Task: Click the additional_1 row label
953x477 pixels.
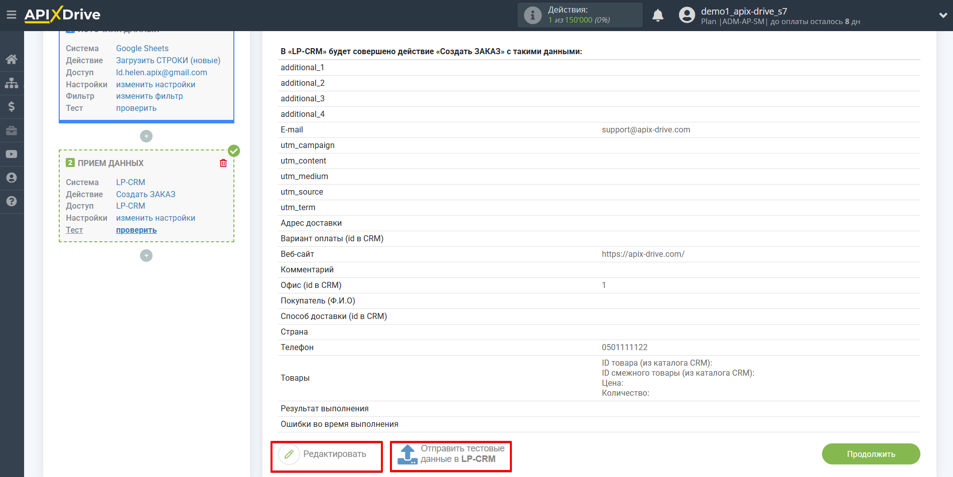Action: (302, 67)
